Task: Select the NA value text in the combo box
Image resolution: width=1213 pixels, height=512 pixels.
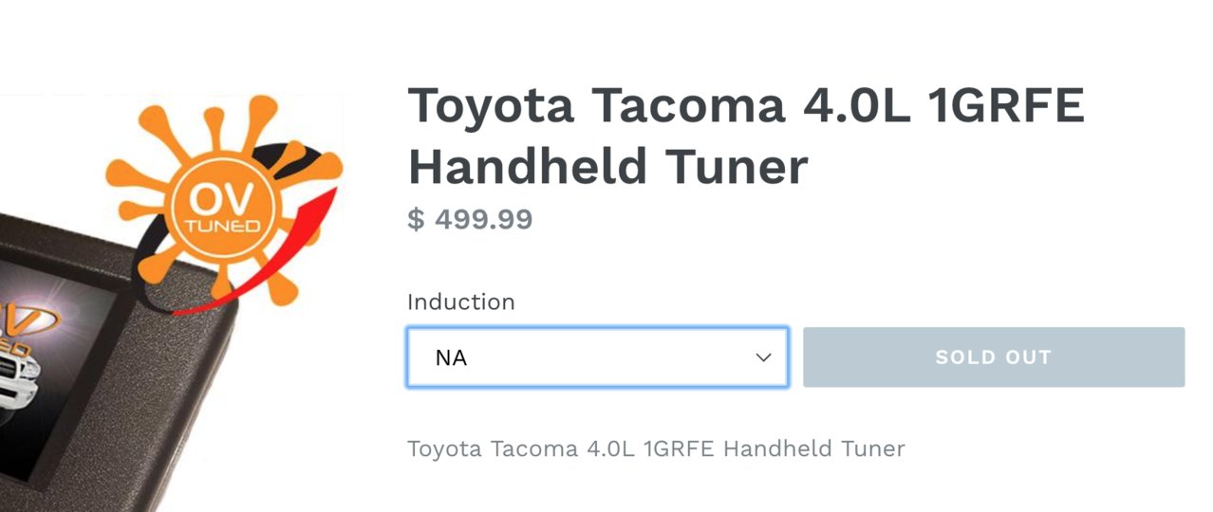Action: pos(451,358)
